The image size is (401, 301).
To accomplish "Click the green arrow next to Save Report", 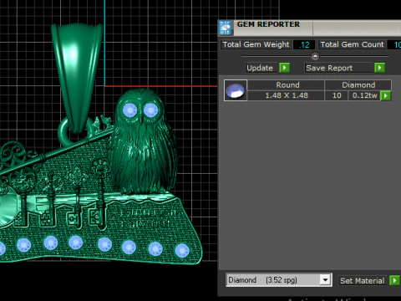I will (x=379, y=68).
